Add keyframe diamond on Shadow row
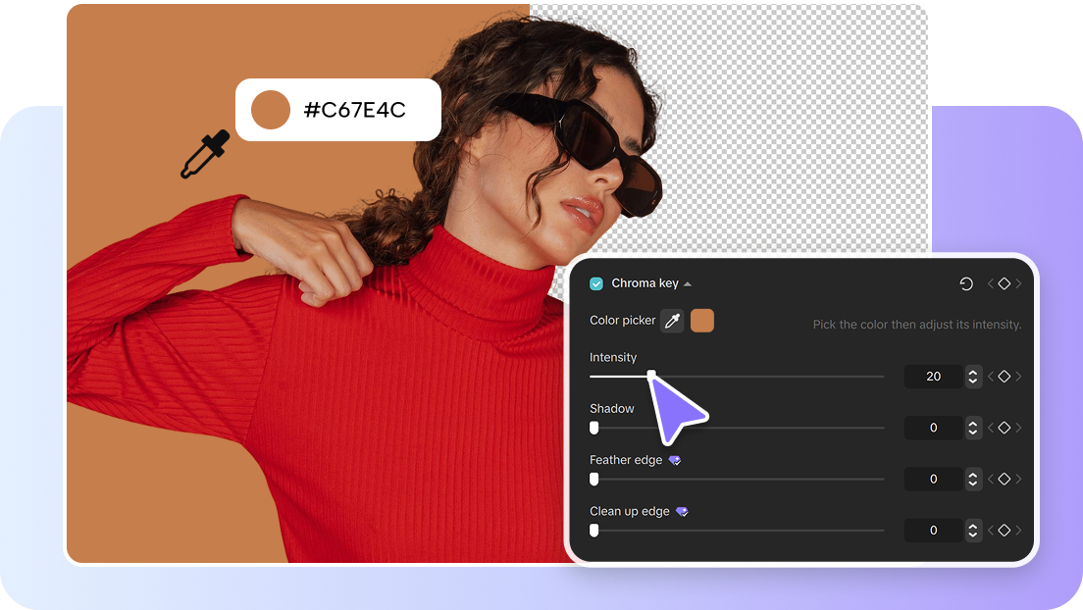Screen dimensions: 1083x610 [x=1004, y=428]
